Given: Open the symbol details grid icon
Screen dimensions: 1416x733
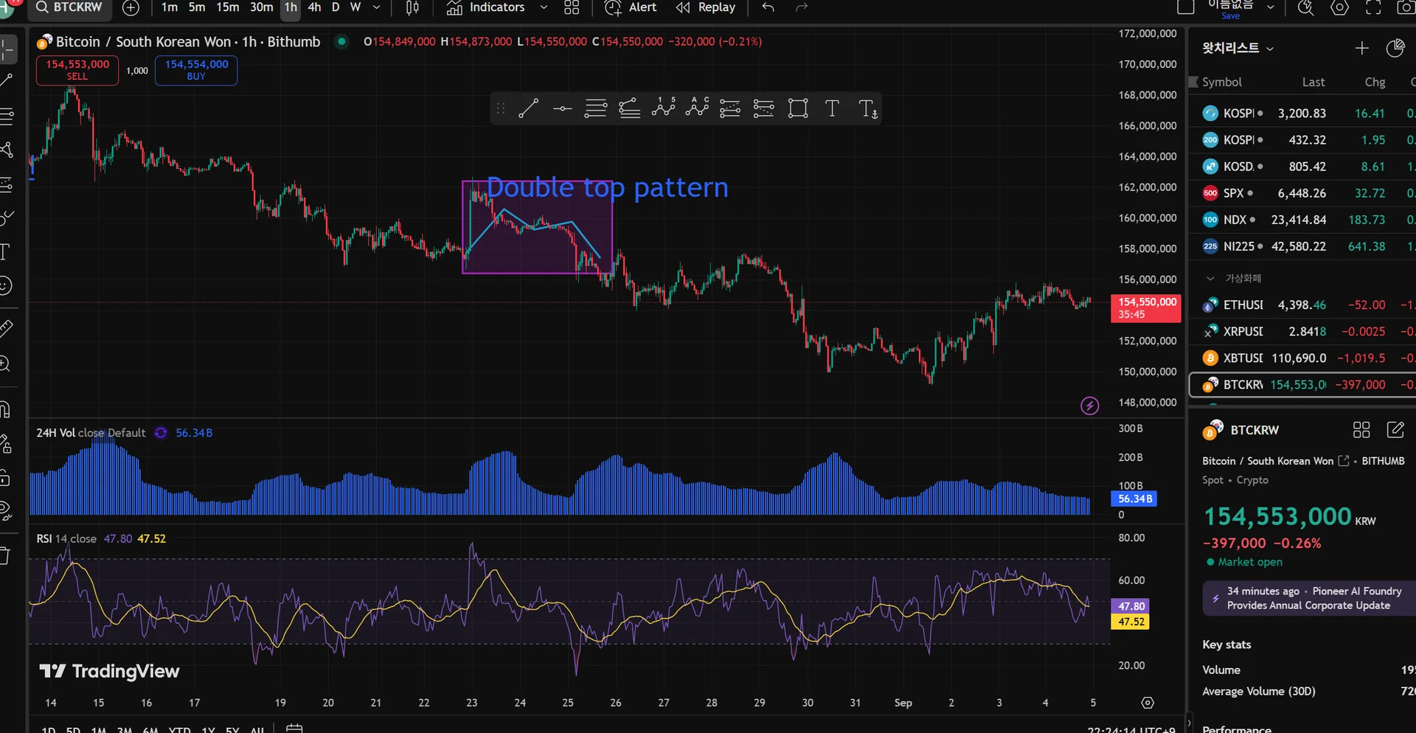Looking at the screenshot, I should click(1361, 430).
